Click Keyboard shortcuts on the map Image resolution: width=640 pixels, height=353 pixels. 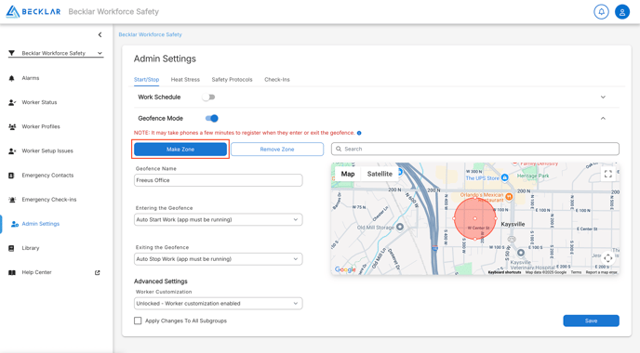(x=504, y=272)
